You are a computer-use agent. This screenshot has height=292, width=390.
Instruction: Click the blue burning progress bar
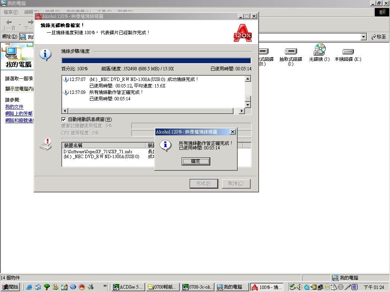pyautogui.click(x=156, y=61)
